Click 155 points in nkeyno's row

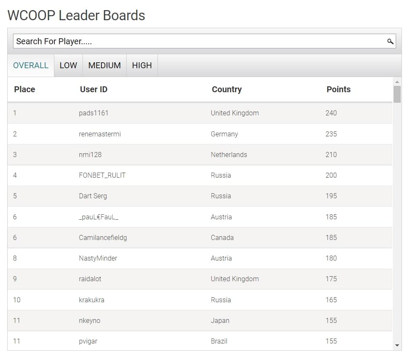[331, 321]
